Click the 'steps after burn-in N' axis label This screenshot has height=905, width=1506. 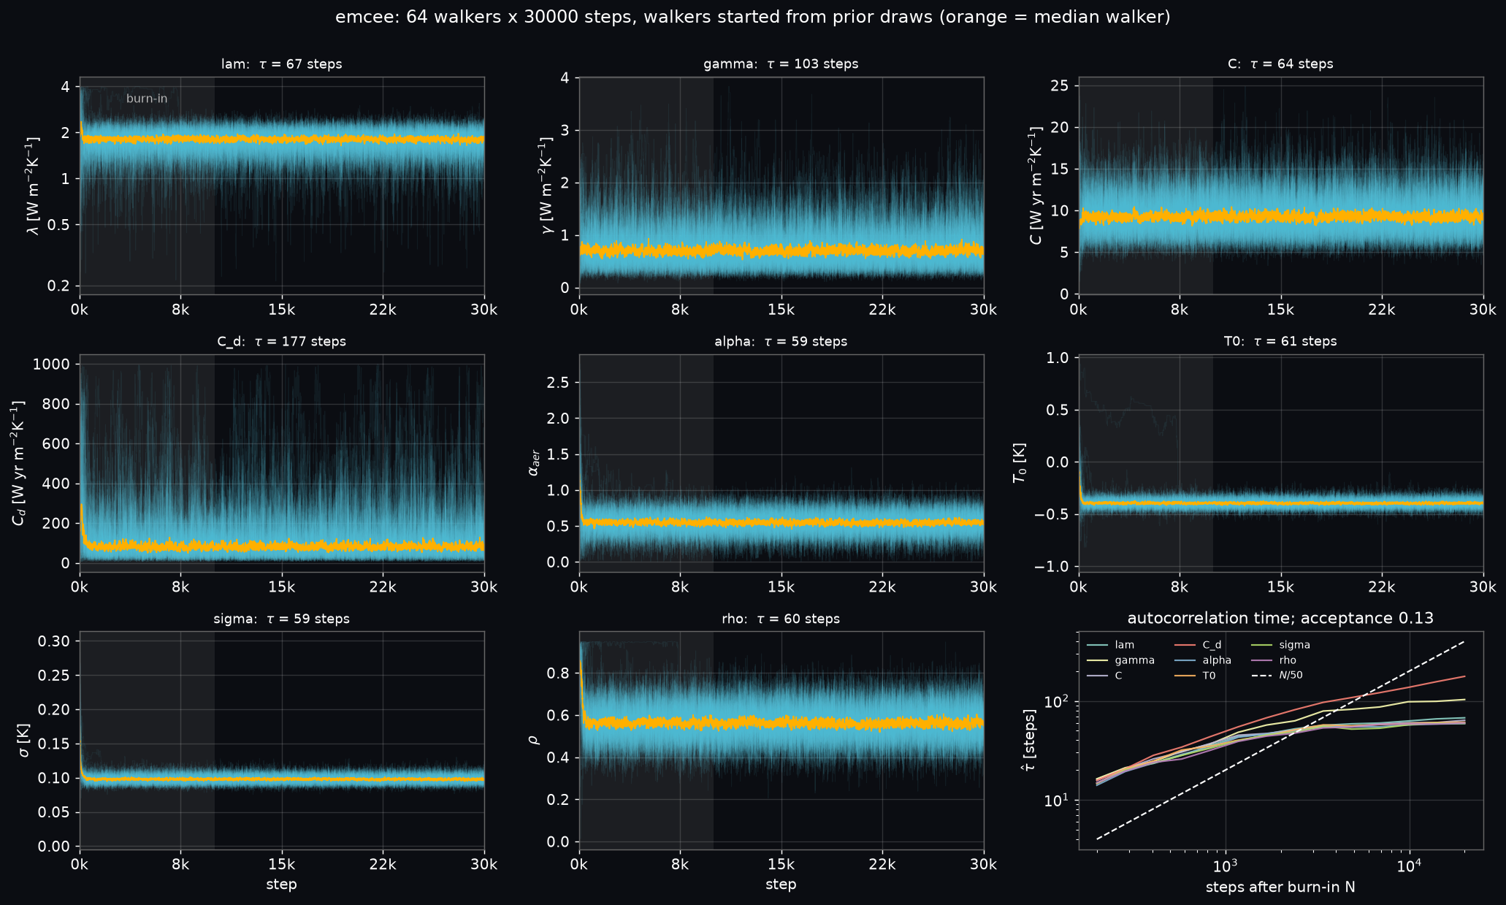click(1280, 887)
